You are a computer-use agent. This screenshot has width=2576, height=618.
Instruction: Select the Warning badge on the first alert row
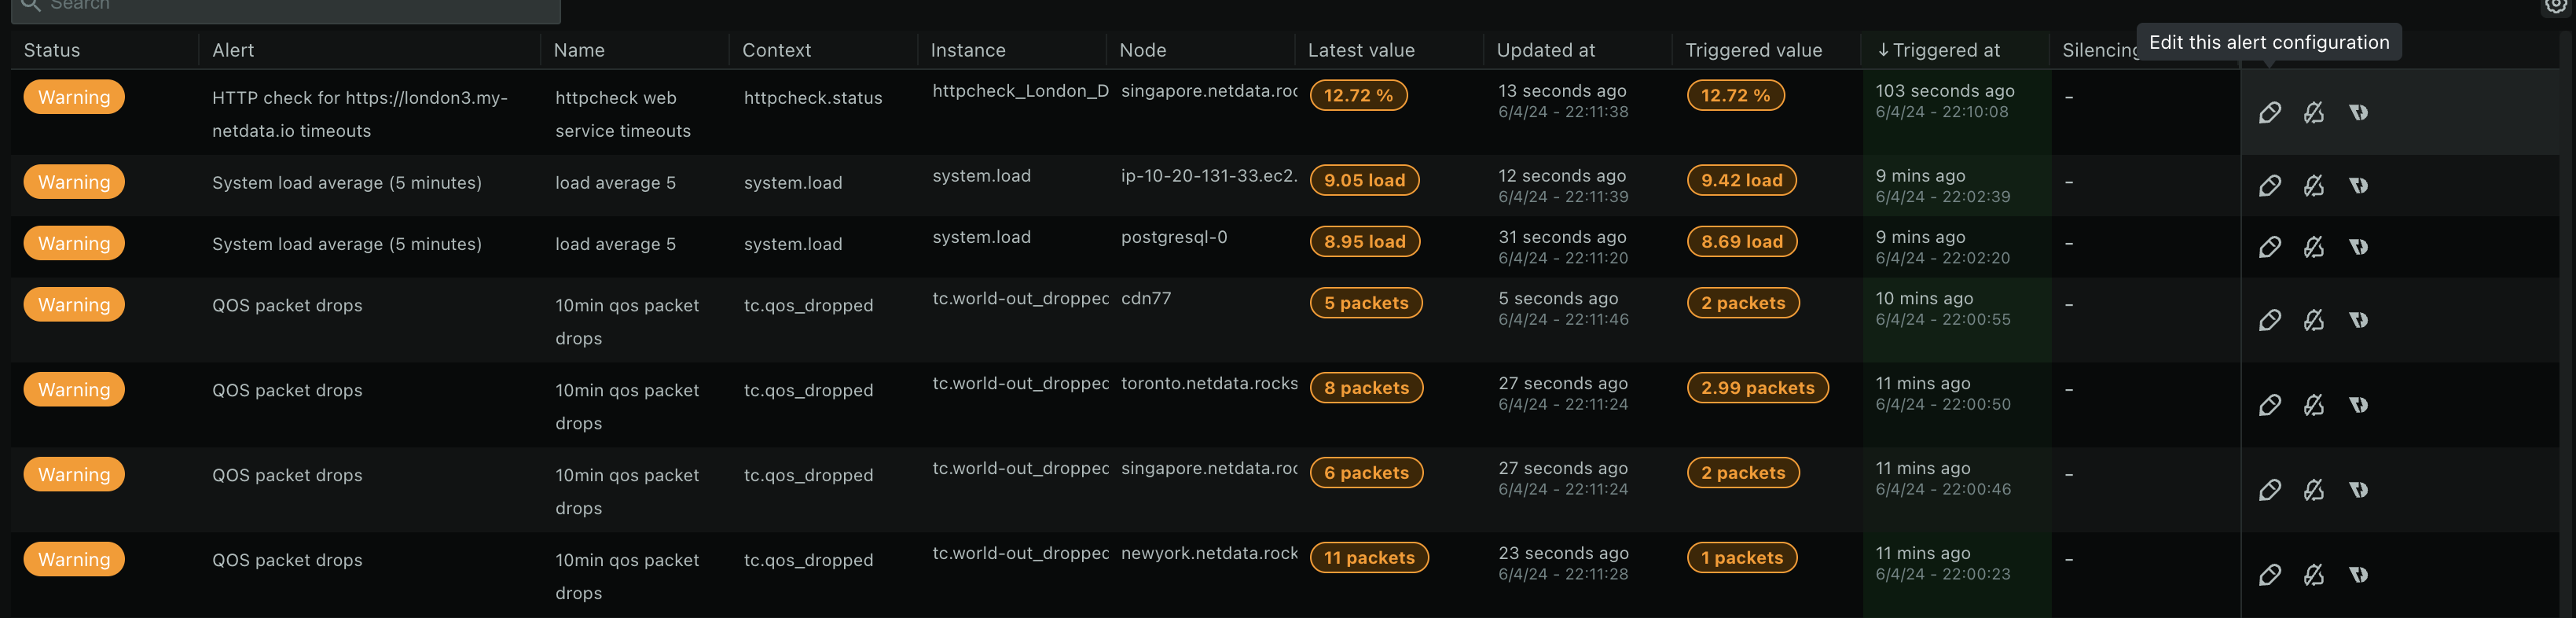pos(74,96)
